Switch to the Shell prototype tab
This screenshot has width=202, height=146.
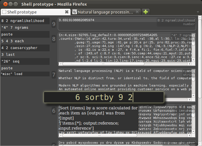[x=35, y=12]
